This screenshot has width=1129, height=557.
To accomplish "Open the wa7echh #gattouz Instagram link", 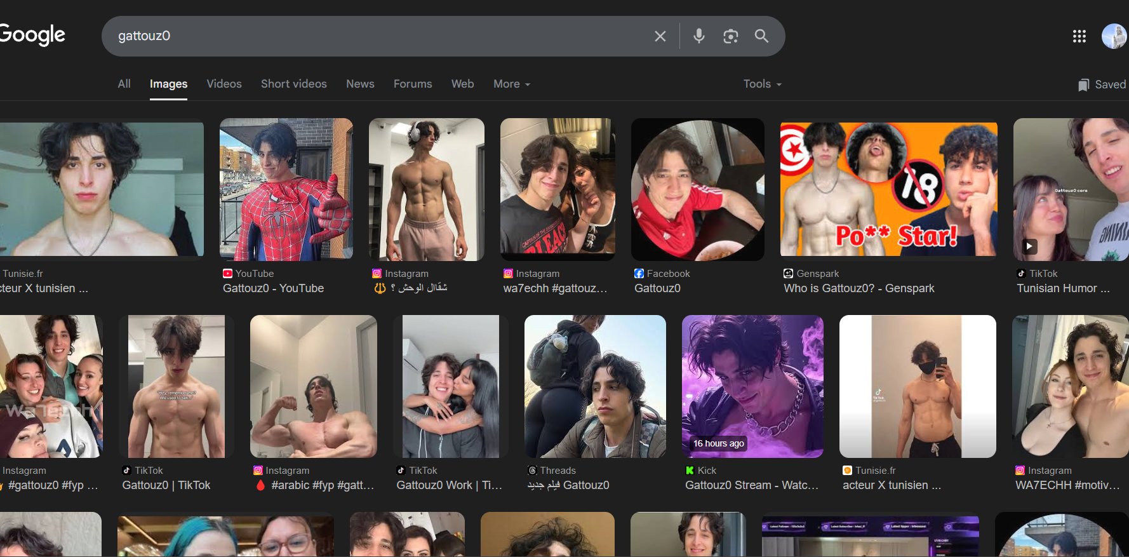I will [556, 288].
